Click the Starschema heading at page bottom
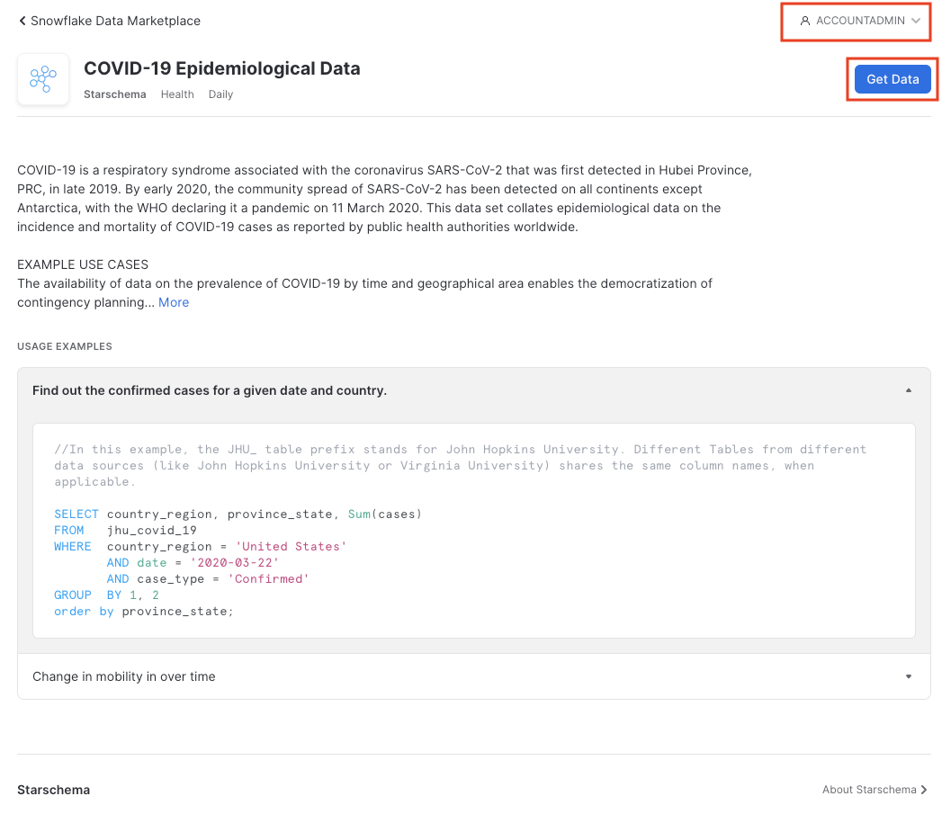The image size is (942, 814). (53, 790)
